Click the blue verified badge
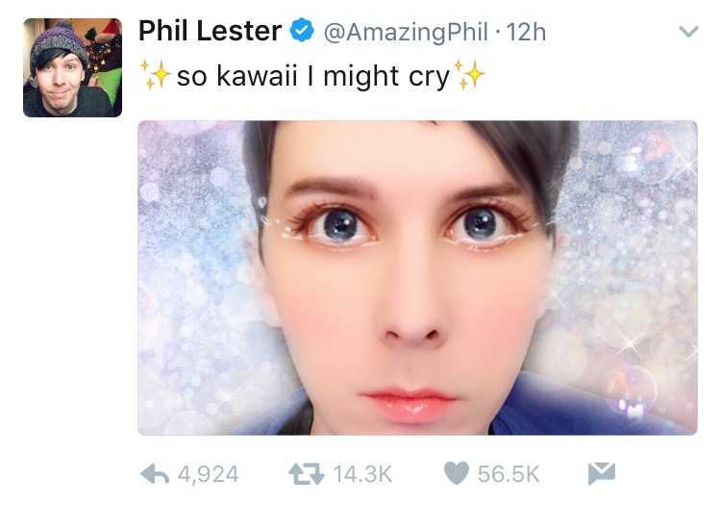This screenshot has width=721, height=505. coord(302,32)
